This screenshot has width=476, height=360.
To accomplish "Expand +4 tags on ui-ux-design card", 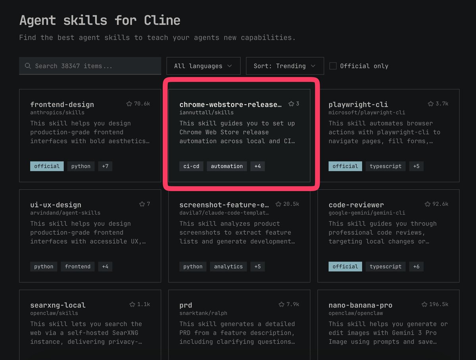I will 105,266.
